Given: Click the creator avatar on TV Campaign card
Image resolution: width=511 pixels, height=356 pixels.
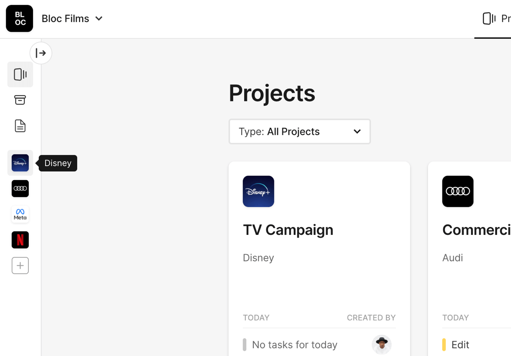Looking at the screenshot, I should 381,344.
